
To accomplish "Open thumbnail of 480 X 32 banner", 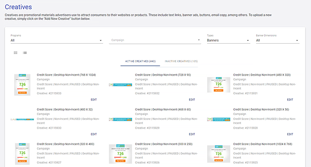I will point(22,119).
